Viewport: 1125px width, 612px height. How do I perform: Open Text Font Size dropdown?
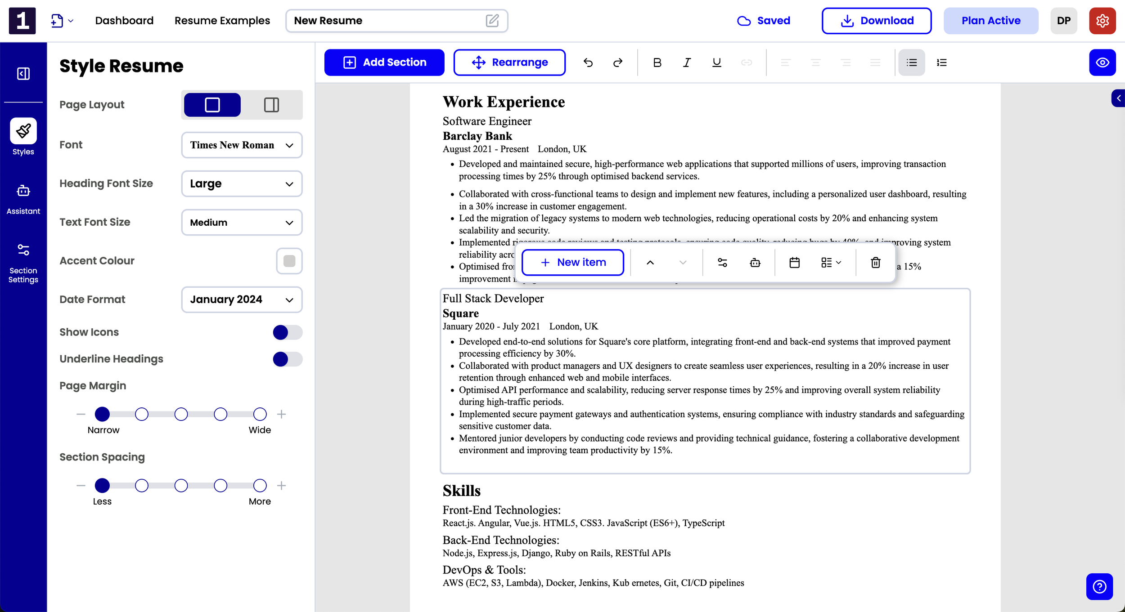click(242, 222)
